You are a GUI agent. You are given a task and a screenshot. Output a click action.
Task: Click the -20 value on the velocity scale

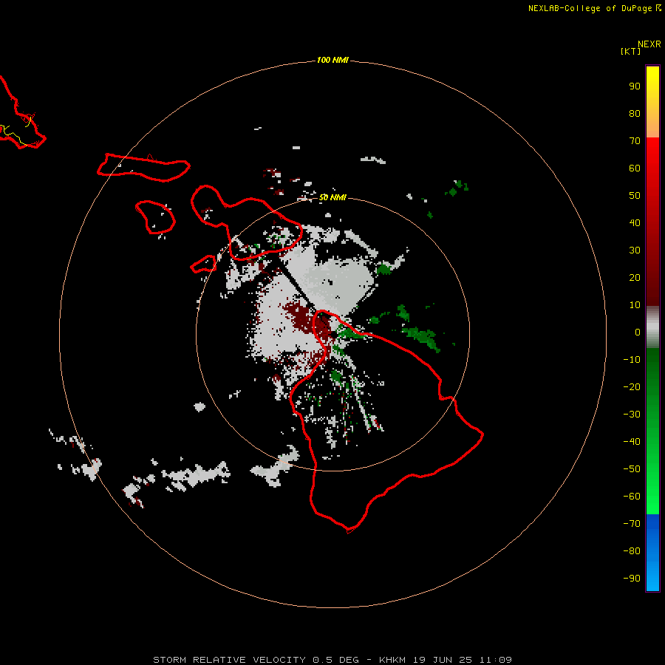coord(632,386)
